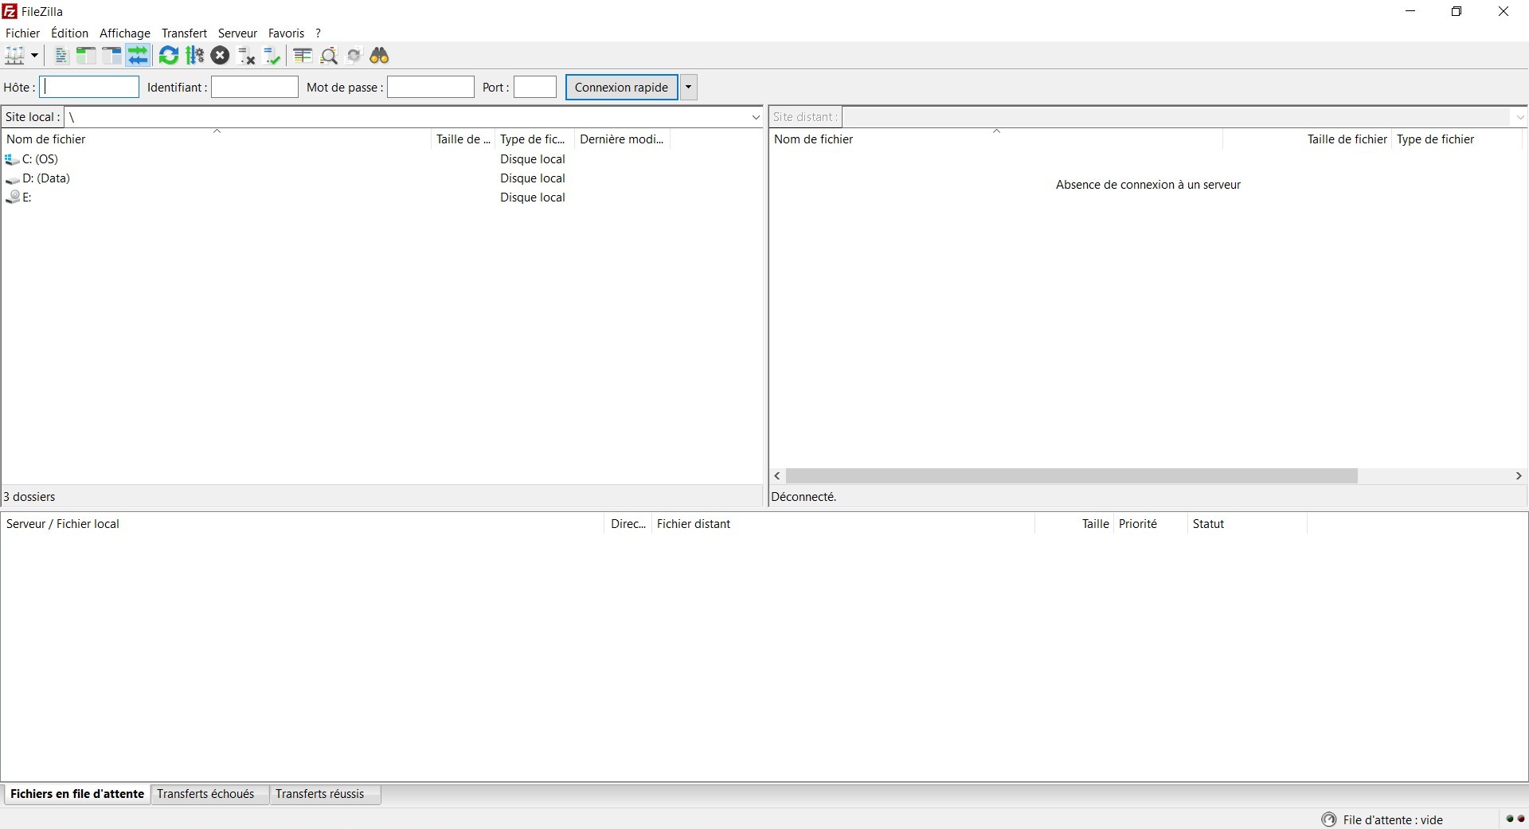Viewport: 1529px width, 829px height.
Task: Open the Site Manager icon
Action: (14, 56)
